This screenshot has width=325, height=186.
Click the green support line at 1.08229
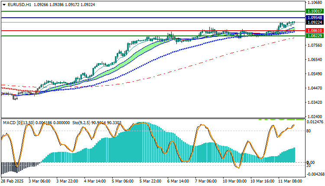coord(153,36)
